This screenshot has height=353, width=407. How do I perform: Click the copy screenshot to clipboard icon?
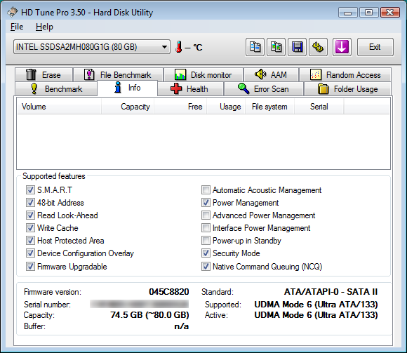(276, 47)
